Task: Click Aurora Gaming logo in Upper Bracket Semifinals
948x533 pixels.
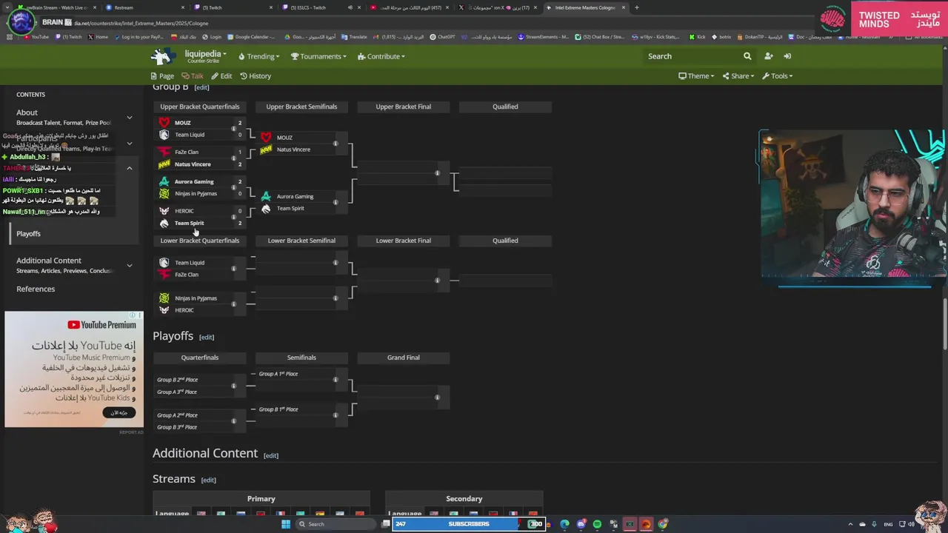Action: 266,196
